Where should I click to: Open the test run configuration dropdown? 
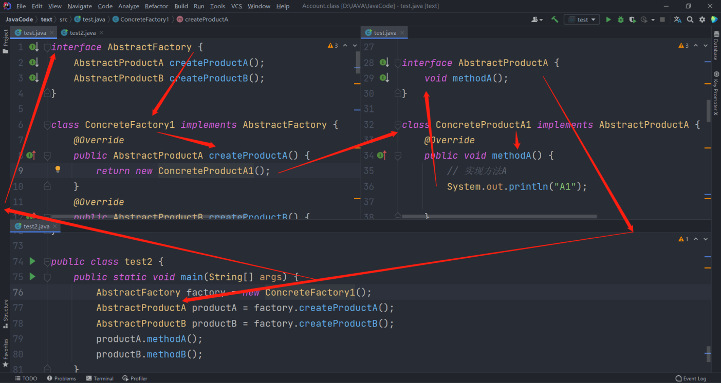pos(582,20)
